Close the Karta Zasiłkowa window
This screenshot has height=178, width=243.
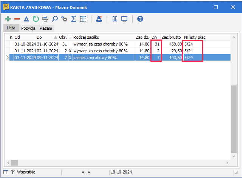click(x=233, y=7)
